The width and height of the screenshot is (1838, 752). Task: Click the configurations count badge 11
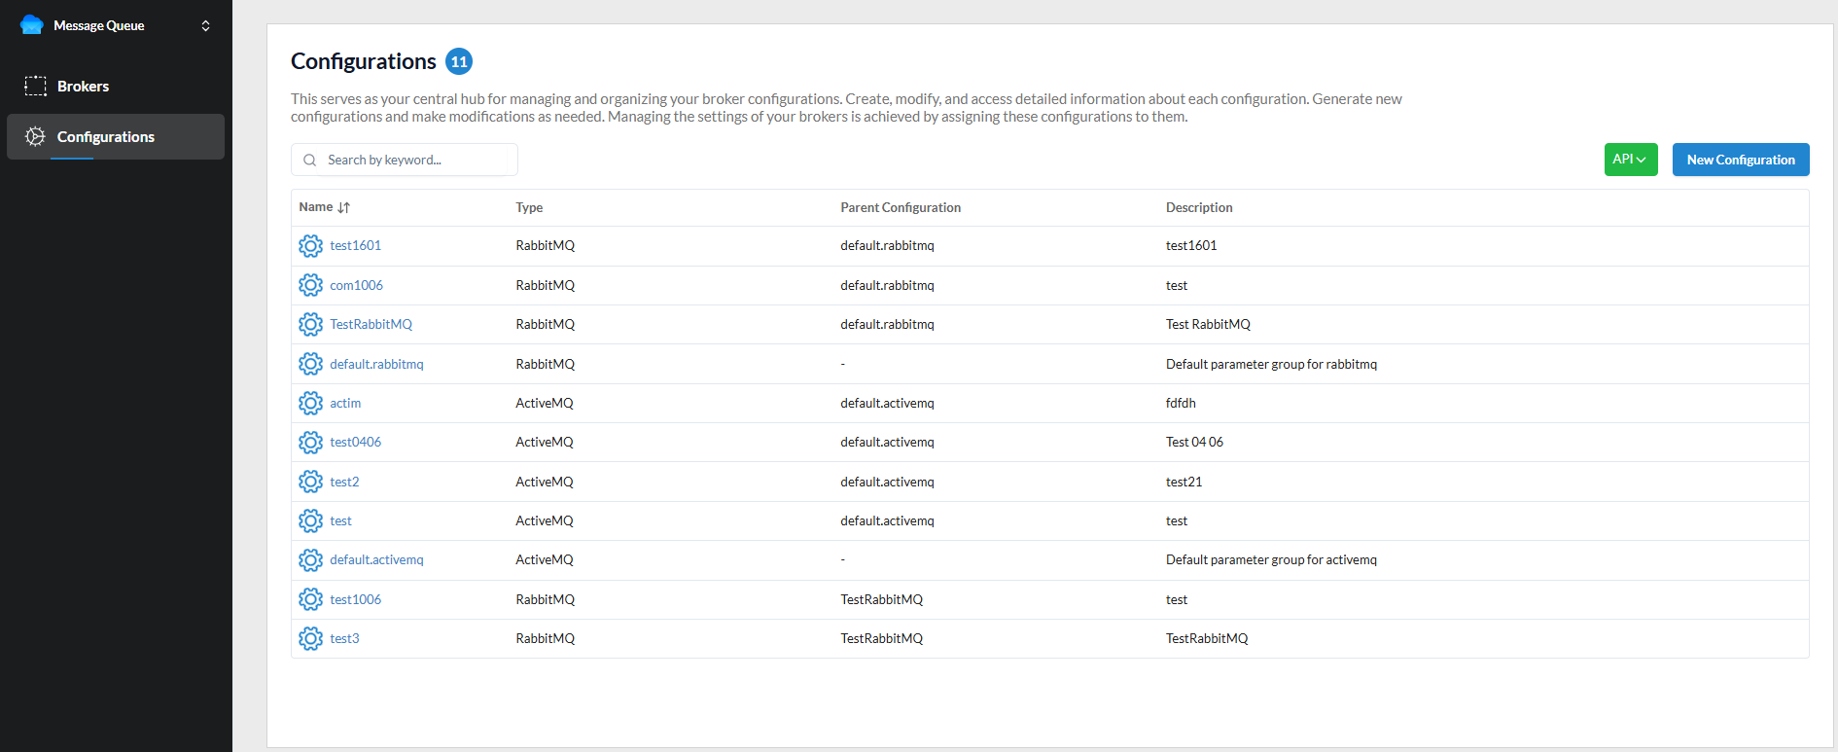[x=459, y=61]
